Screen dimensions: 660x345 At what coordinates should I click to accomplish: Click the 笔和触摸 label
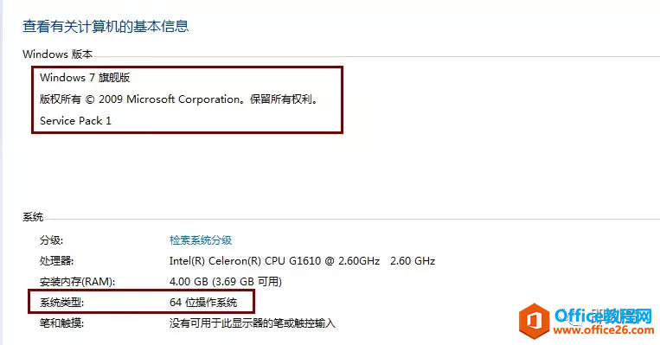(61, 323)
